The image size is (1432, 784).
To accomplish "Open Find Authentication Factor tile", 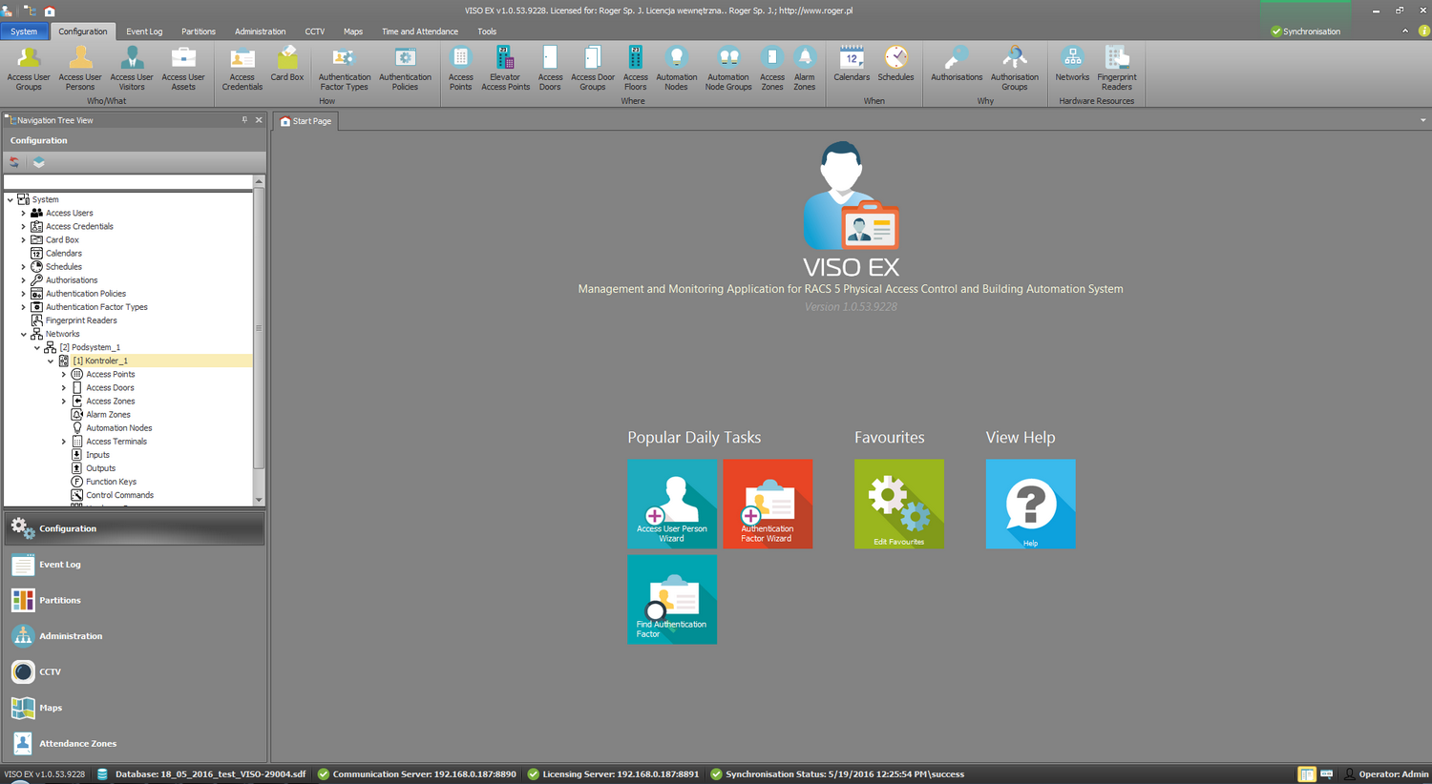I will tap(672, 599).
